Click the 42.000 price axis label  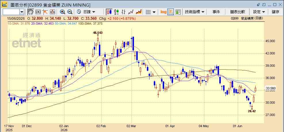tap(270, 53)
